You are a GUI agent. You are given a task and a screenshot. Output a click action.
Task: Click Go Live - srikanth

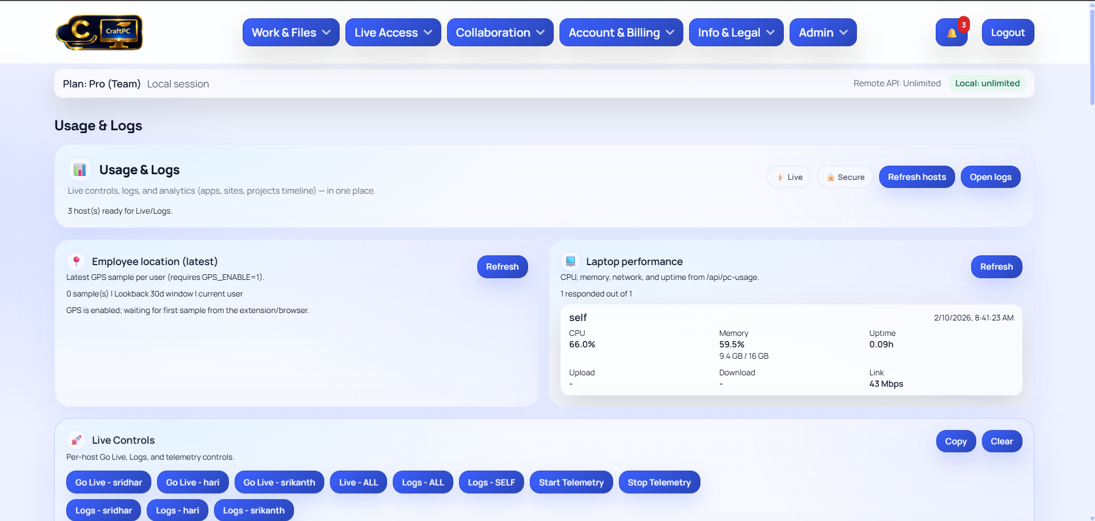279,482
